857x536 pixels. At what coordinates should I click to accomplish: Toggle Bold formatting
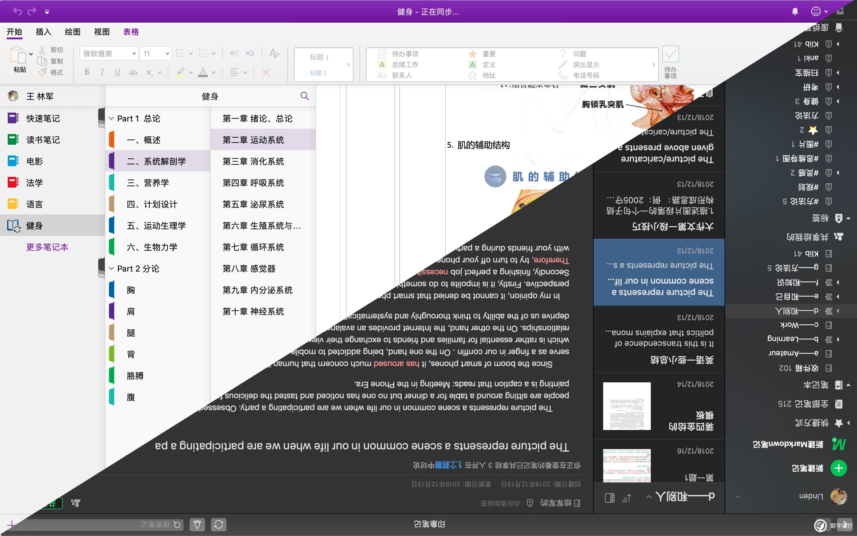point(87,72)
